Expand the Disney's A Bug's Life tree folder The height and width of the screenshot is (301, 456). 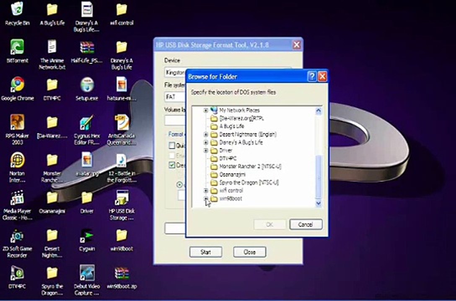point(206,143)
